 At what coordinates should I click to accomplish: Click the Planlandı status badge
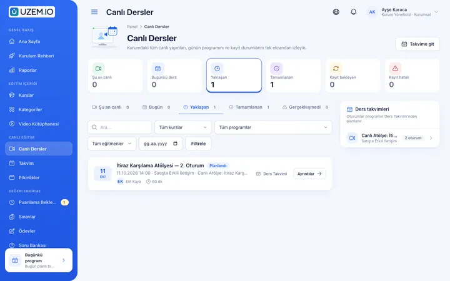click(218, 165)
